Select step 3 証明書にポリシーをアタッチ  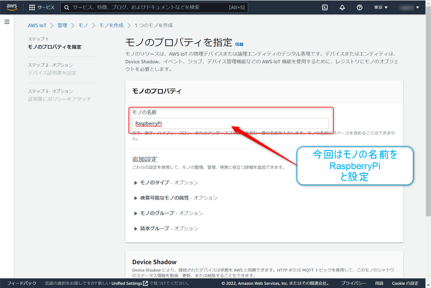(x=60, y=99)
